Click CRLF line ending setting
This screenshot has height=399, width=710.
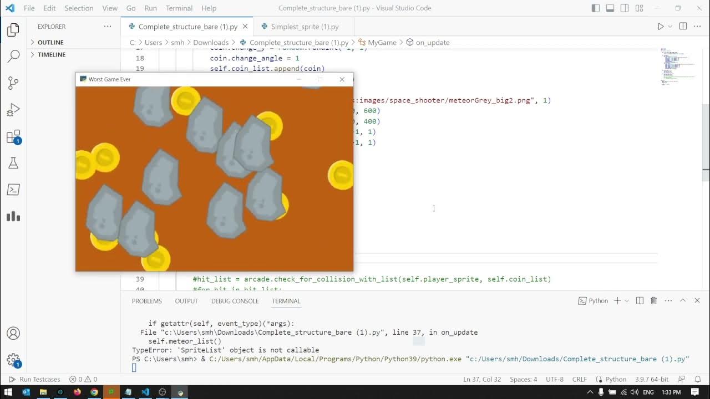coord(580,380)
